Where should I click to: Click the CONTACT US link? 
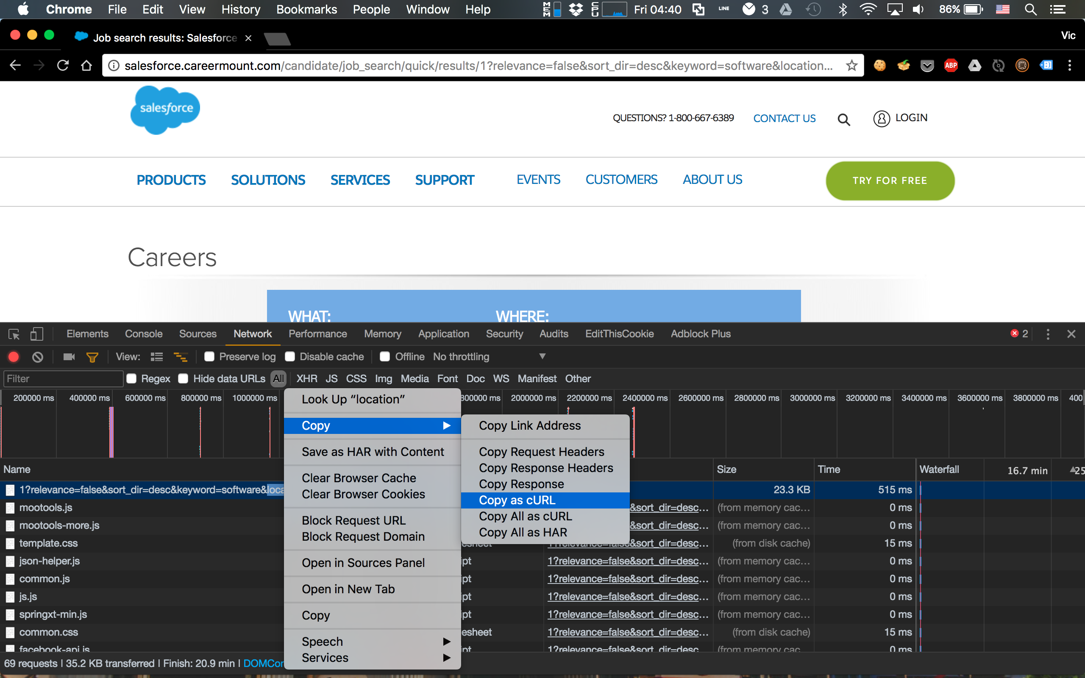(784, 118)
